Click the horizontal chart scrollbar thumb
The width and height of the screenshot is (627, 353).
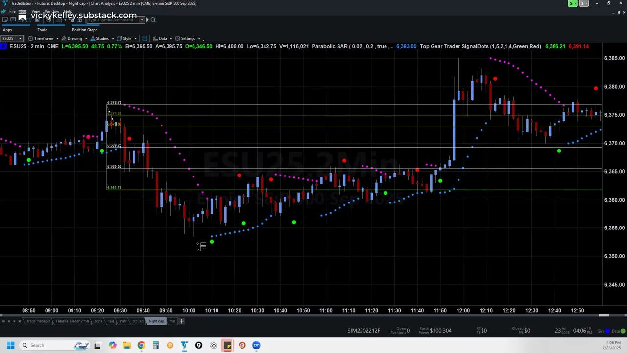tap(604, 315)
